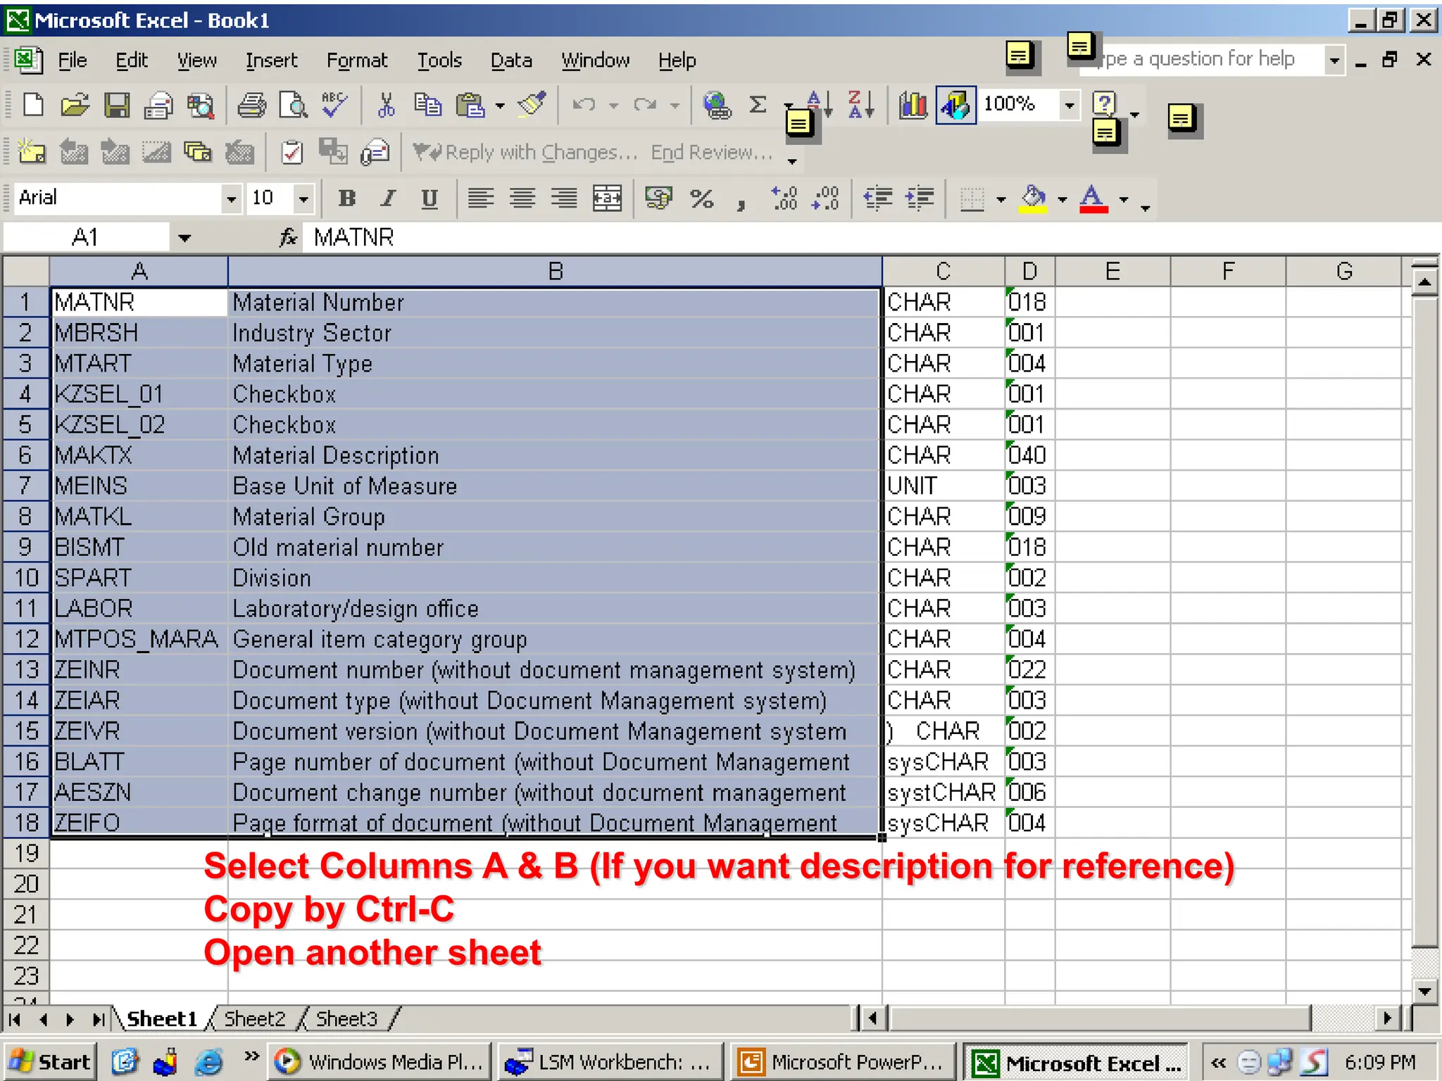Click the vertical scrollbar down arrow
The height and width of the screenshot is (1081, 1442).
(x=1424, y=991)
